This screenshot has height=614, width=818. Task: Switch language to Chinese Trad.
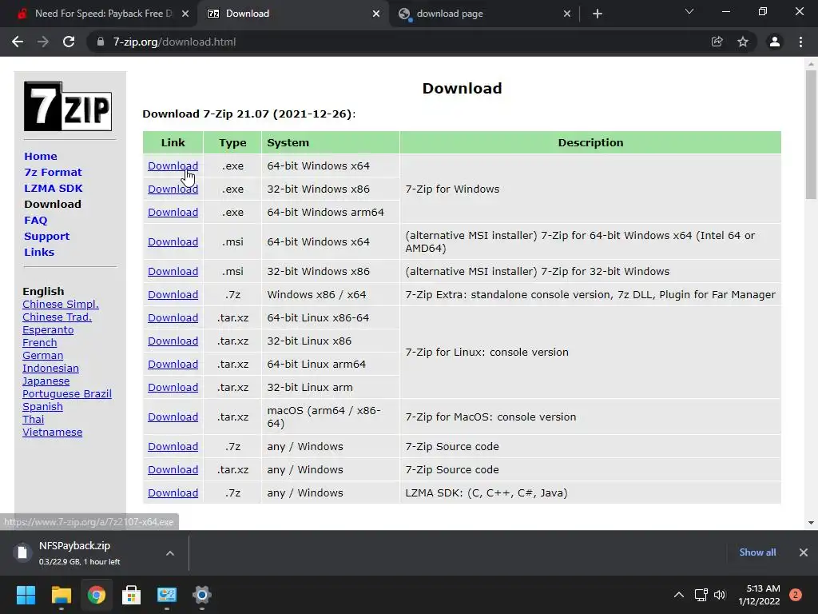pos(57,317)
